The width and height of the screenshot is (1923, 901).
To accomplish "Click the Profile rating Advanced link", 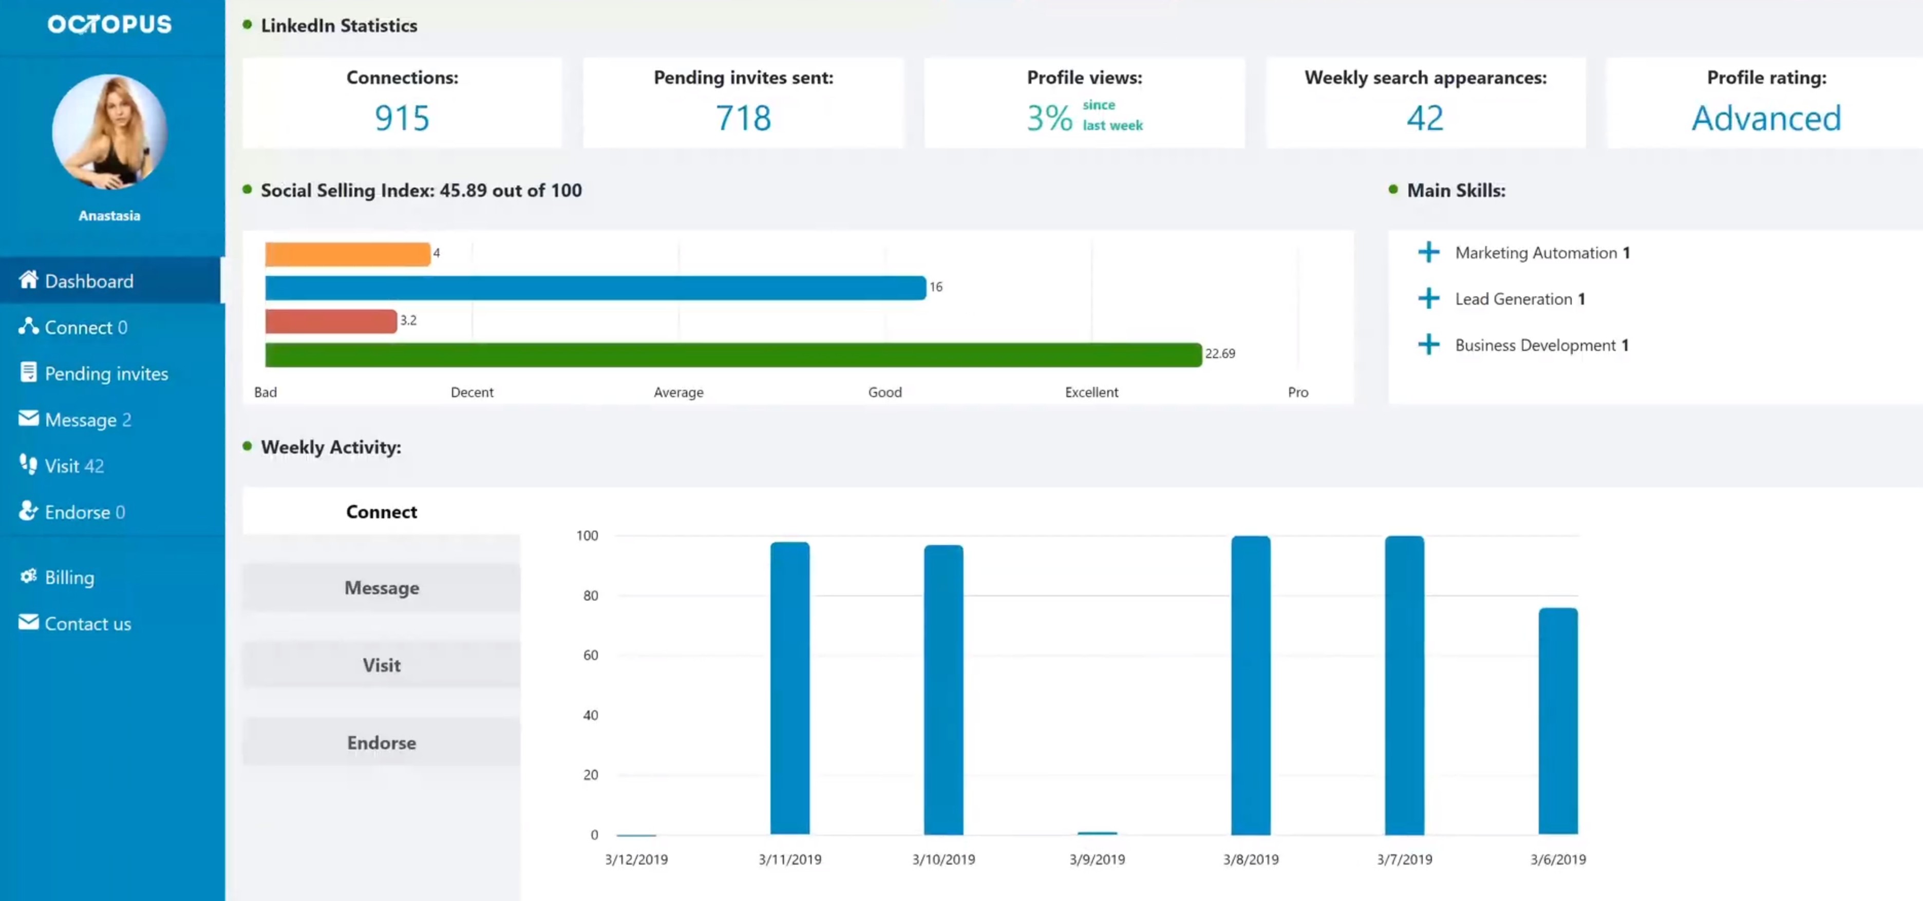I will click(1766, 117).
